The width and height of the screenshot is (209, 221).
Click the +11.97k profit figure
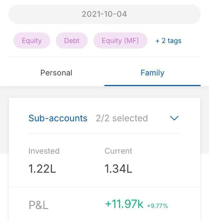(x=124, y=204)
